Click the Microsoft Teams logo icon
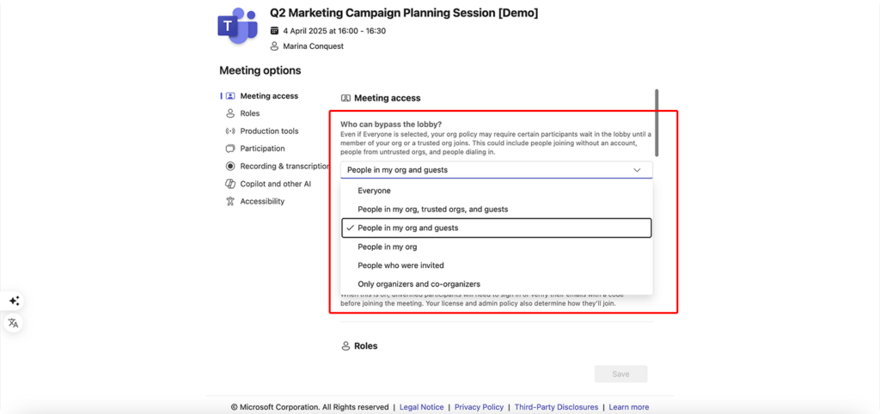This screenshot has width=880, height=414. click(237, 30)
